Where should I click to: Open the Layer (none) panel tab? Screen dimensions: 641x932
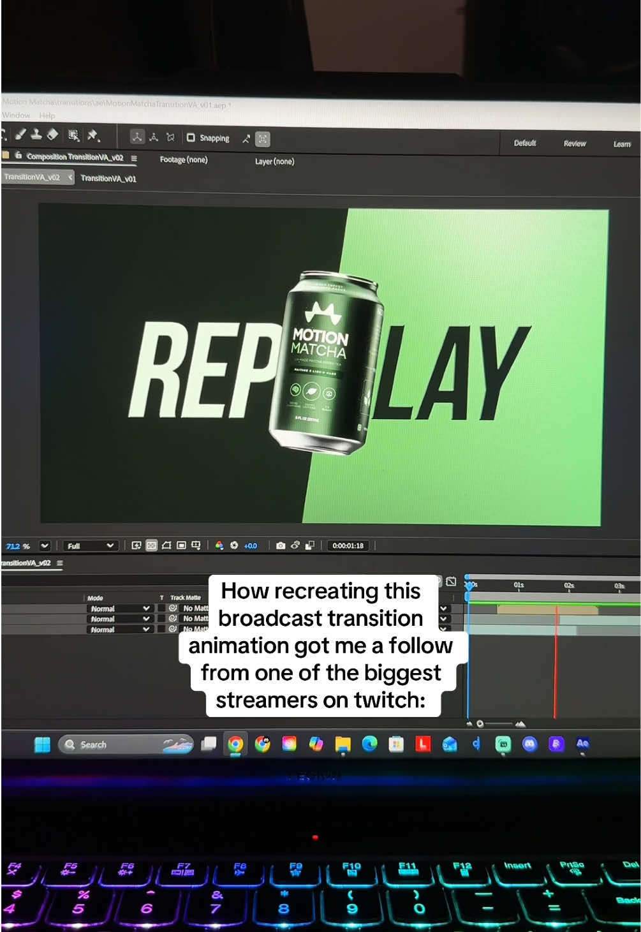point(274,161)
